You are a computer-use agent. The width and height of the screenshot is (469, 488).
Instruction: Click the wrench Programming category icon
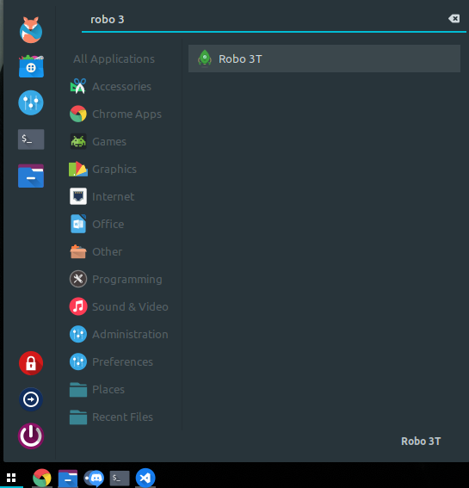tap(78, 279)
